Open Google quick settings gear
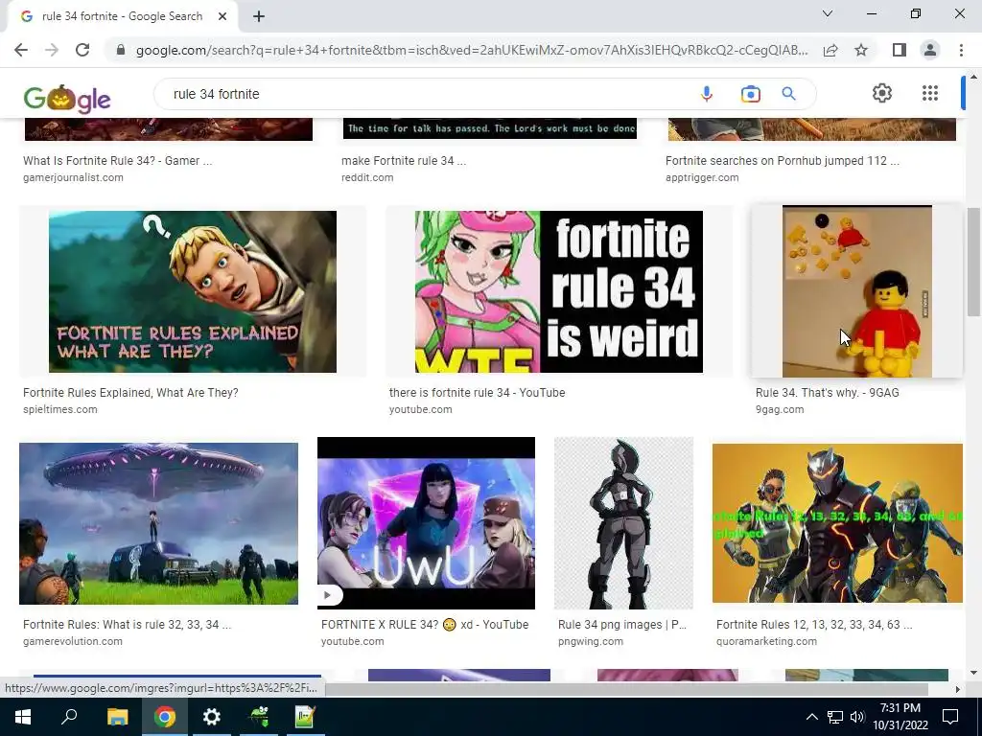Viewport: 982px width, 736px height. (x=882, y=93)
